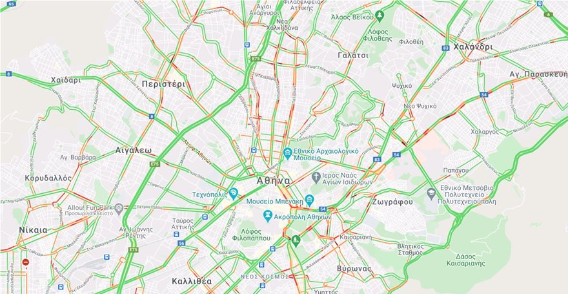Open the Λόφος Φιλοπάππου place label
This screenshot has height=294, width=568.
tap(256, 234)
